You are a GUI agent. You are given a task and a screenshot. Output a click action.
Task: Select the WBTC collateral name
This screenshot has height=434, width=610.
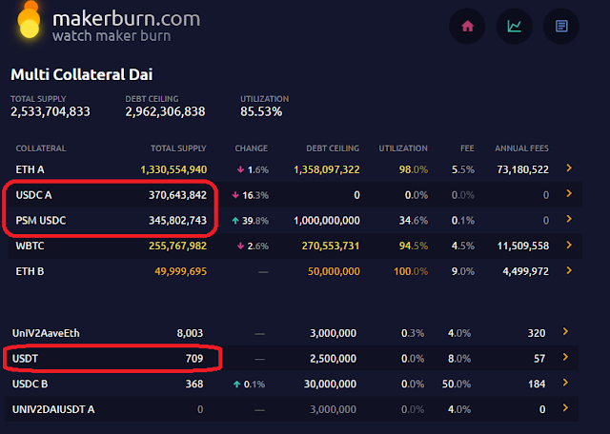tap(30, 246)
